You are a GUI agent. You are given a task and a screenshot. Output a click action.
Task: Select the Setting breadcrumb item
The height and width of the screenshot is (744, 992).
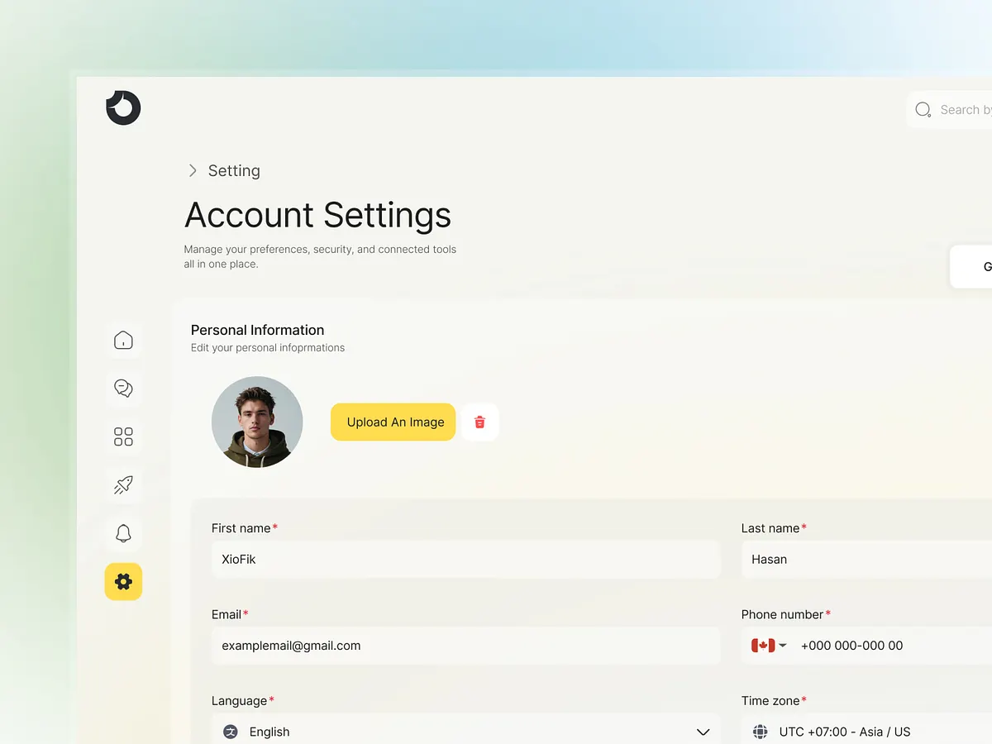[234, 170]
